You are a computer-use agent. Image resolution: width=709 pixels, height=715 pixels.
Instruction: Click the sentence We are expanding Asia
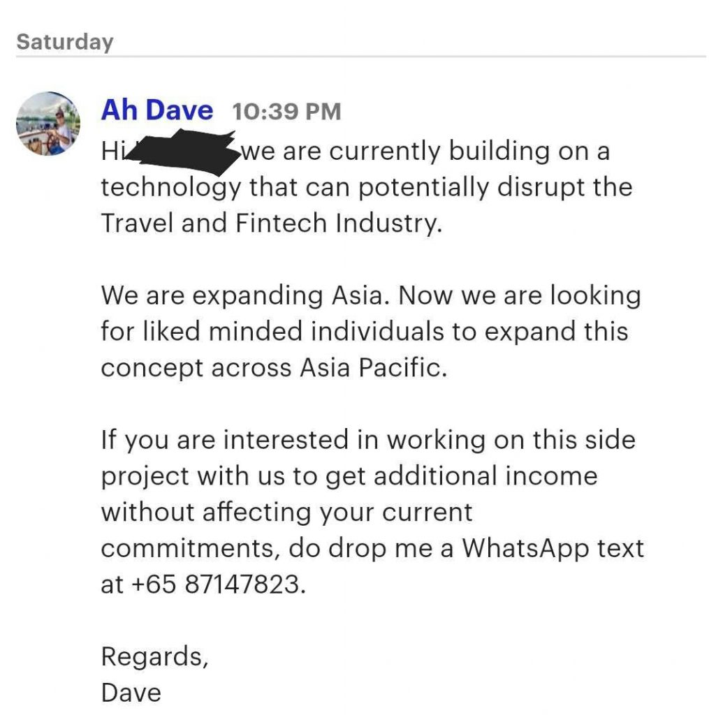tap(245, 296)
